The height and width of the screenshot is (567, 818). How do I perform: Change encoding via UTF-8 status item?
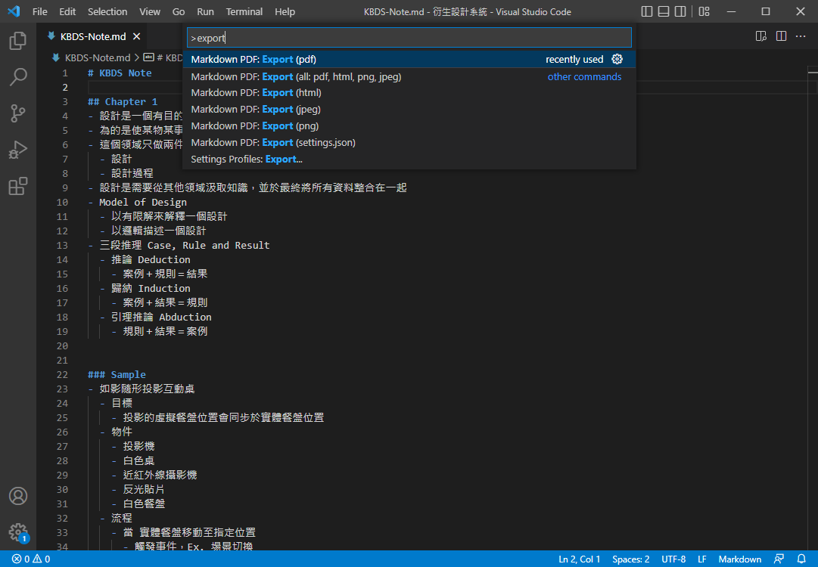(x=673, y=559)
